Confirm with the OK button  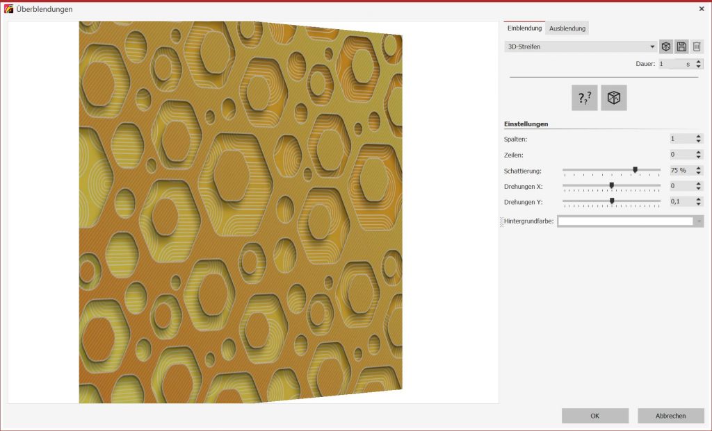click(x=594, y=416)
